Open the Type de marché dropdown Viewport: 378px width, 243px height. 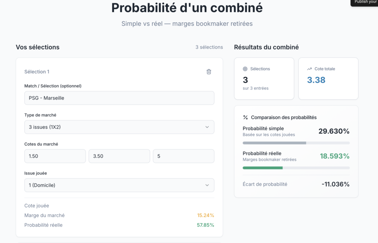(119, 127)
